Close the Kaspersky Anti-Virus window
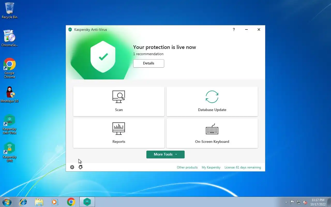The width and height of the screenshot is (331, 207). tap(259, 29)
